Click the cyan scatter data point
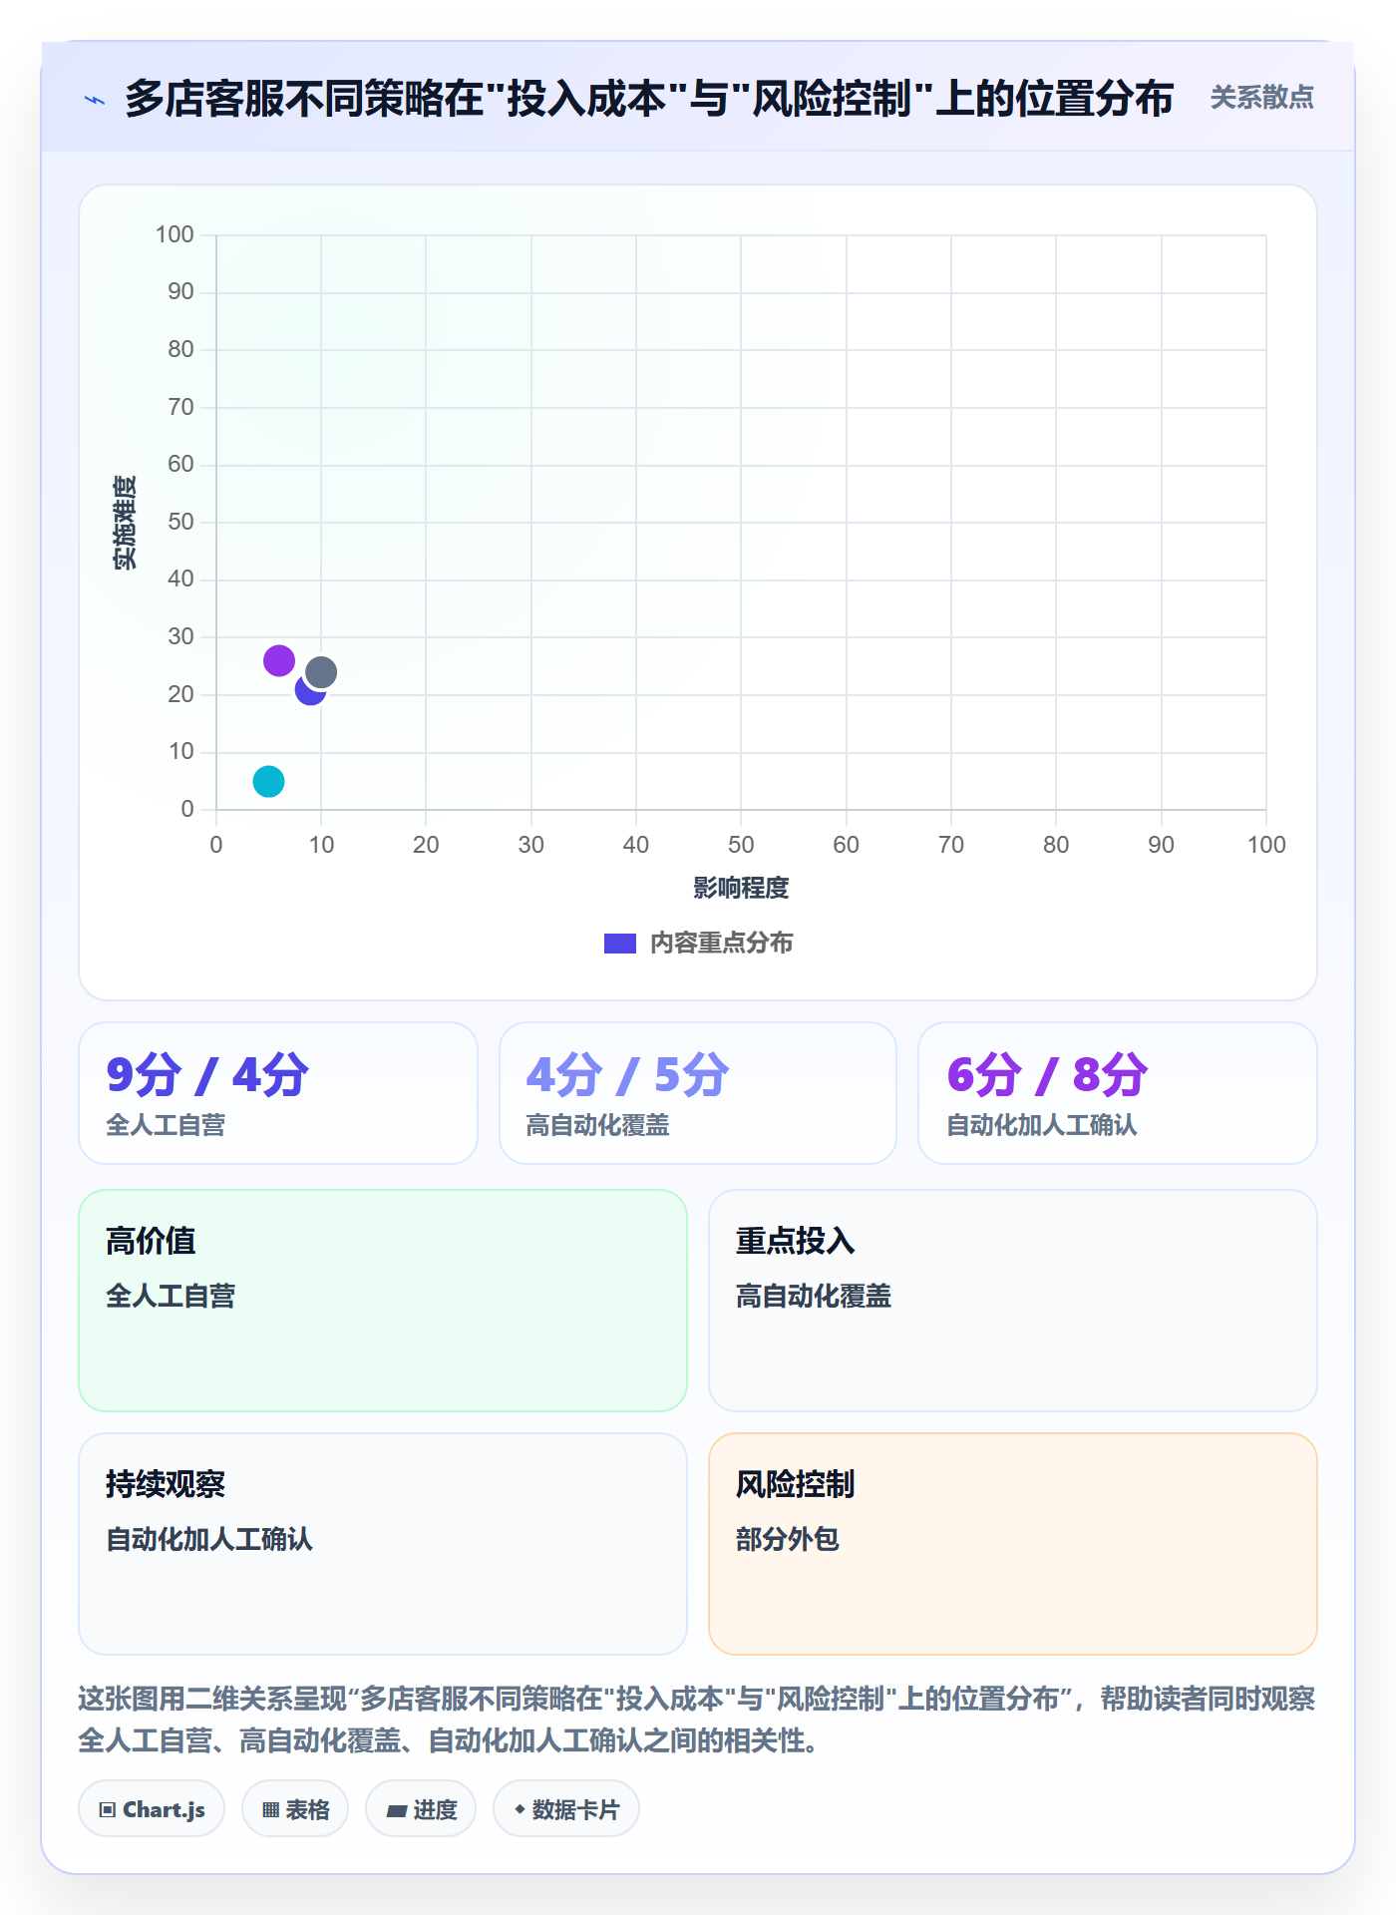 point(268,781)
